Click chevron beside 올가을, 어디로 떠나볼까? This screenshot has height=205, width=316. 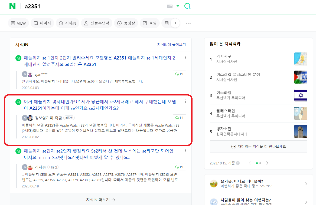tap(306, 184)
